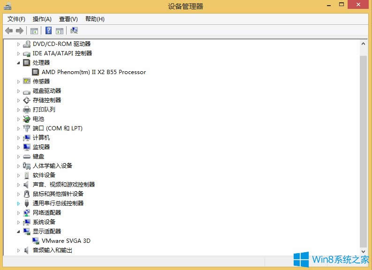The image size is (372, 270).
Task: Expand the DVD/CD-ROM 驱动器 node
Action: [x=18, y=44]
